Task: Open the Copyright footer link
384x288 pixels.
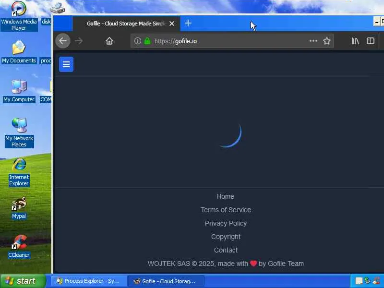Action: pos(226,237)
